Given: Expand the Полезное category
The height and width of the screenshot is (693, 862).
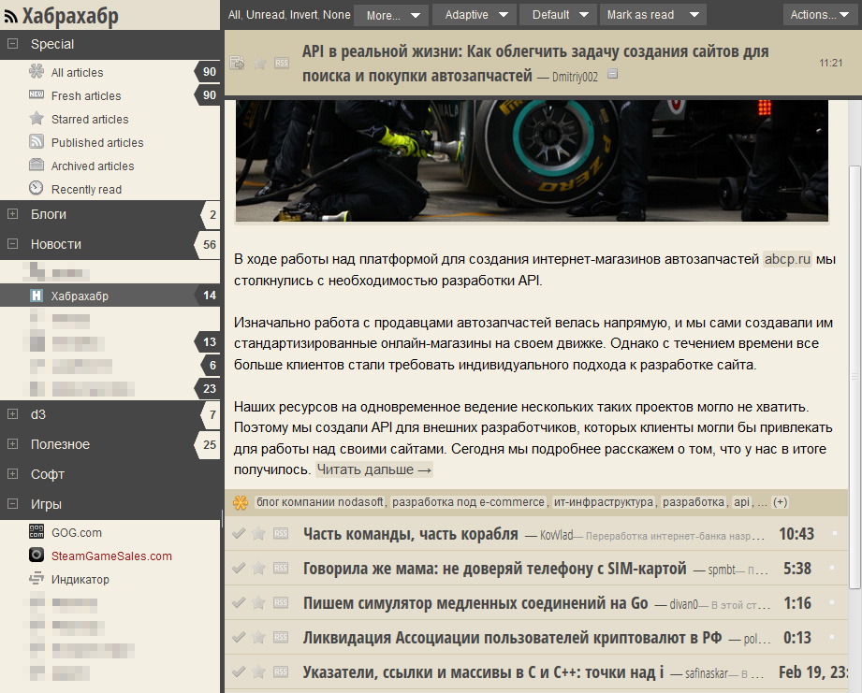Looking at the screenshot, I should (x=13, y=443).
